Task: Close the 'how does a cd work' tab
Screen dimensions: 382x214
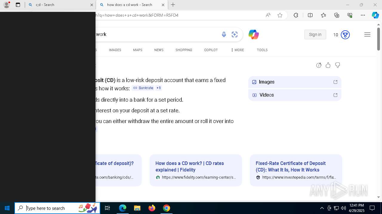Action: 163,5
